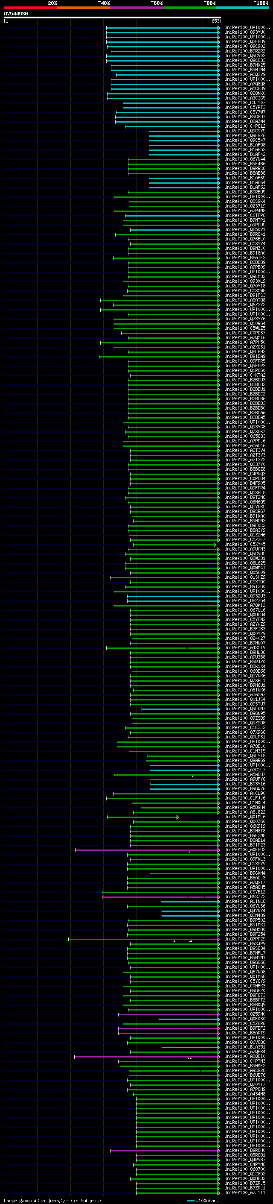The image size is (273, 1204).
Task: Click the cyan ~100% identity legend segment
Action: pyautogui.click(x=242, y=8)
